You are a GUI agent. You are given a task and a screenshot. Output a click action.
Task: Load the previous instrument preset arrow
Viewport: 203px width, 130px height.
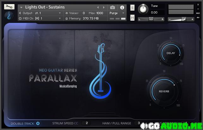point(98,7)
